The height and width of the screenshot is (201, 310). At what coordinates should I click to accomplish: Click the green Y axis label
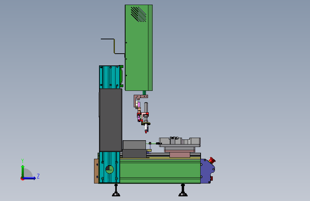(x=23, y=161)
